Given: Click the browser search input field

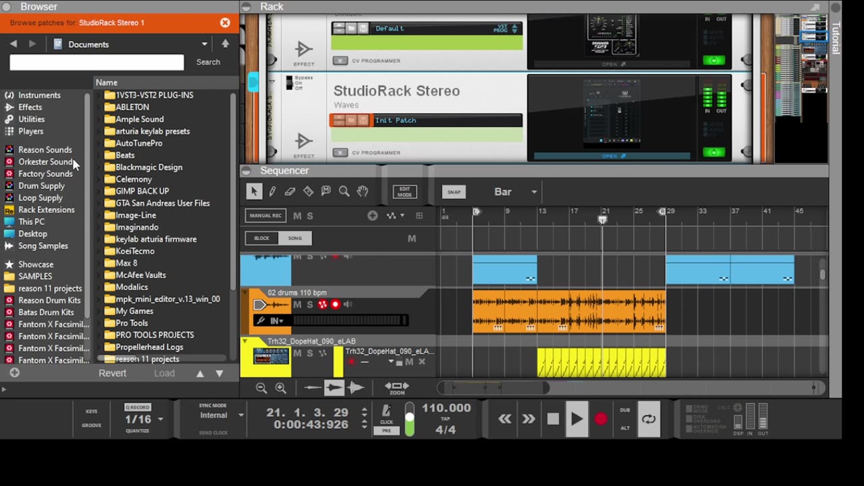Looking at the screenshot, I should click(97, 62).
